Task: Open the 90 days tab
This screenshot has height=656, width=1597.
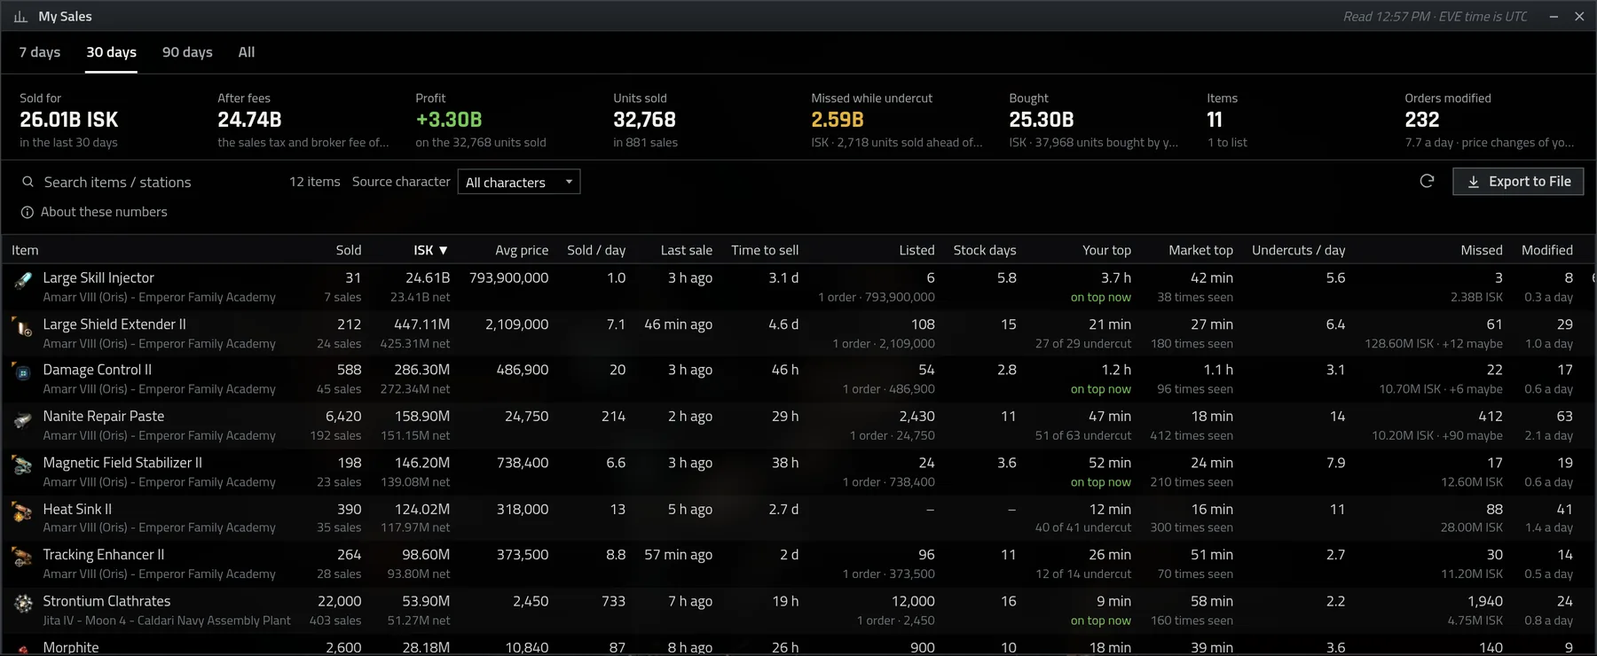Action: tap(187, 52)
